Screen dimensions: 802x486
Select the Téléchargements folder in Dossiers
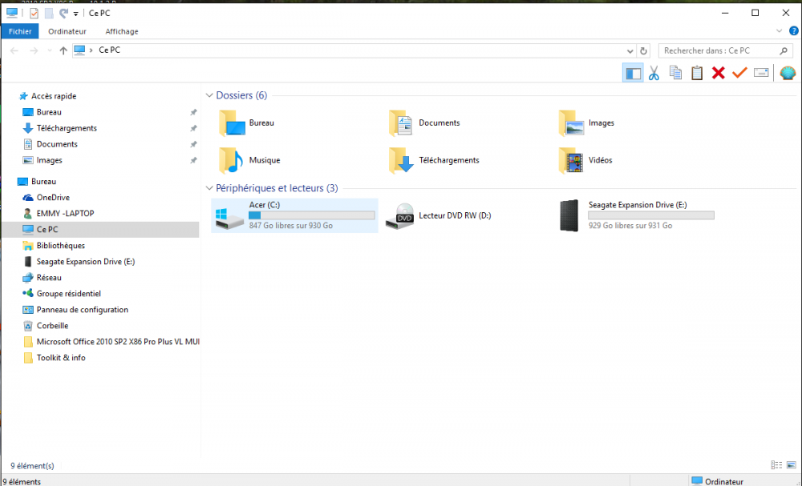435,160
